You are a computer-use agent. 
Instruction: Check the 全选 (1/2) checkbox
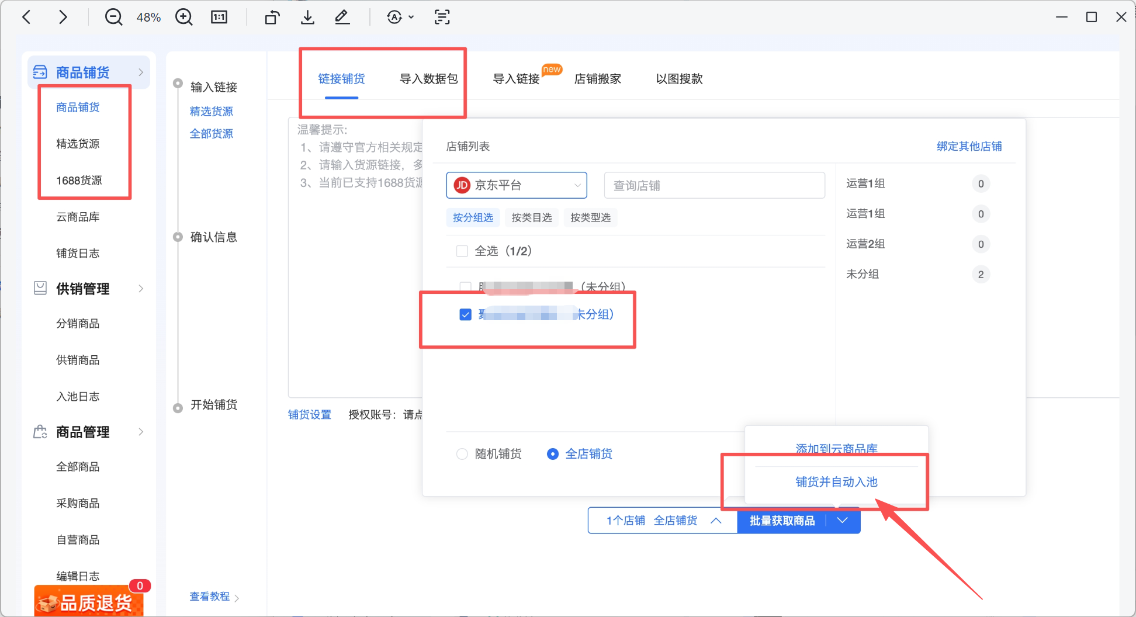462,251
